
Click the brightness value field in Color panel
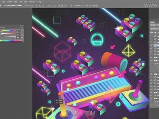point(18,37)
